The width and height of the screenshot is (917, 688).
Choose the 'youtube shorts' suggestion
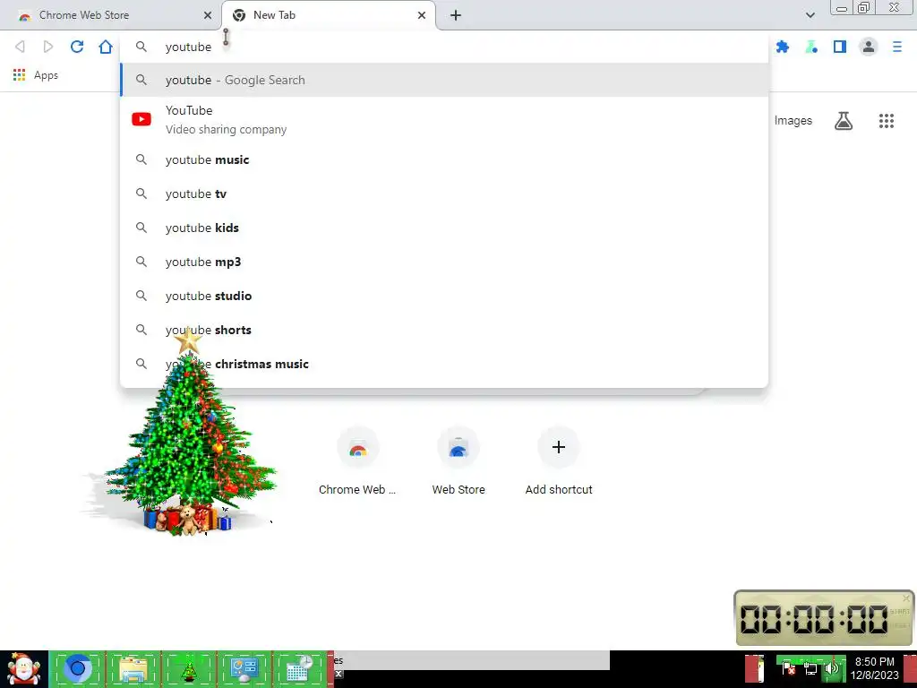(x=444, y=330)
